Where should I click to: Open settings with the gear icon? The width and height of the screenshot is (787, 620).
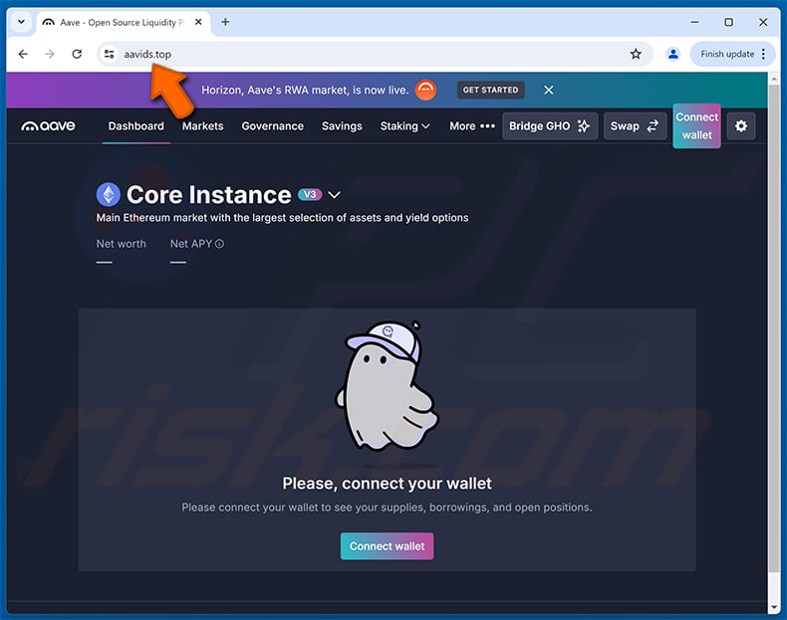(740, 126)
